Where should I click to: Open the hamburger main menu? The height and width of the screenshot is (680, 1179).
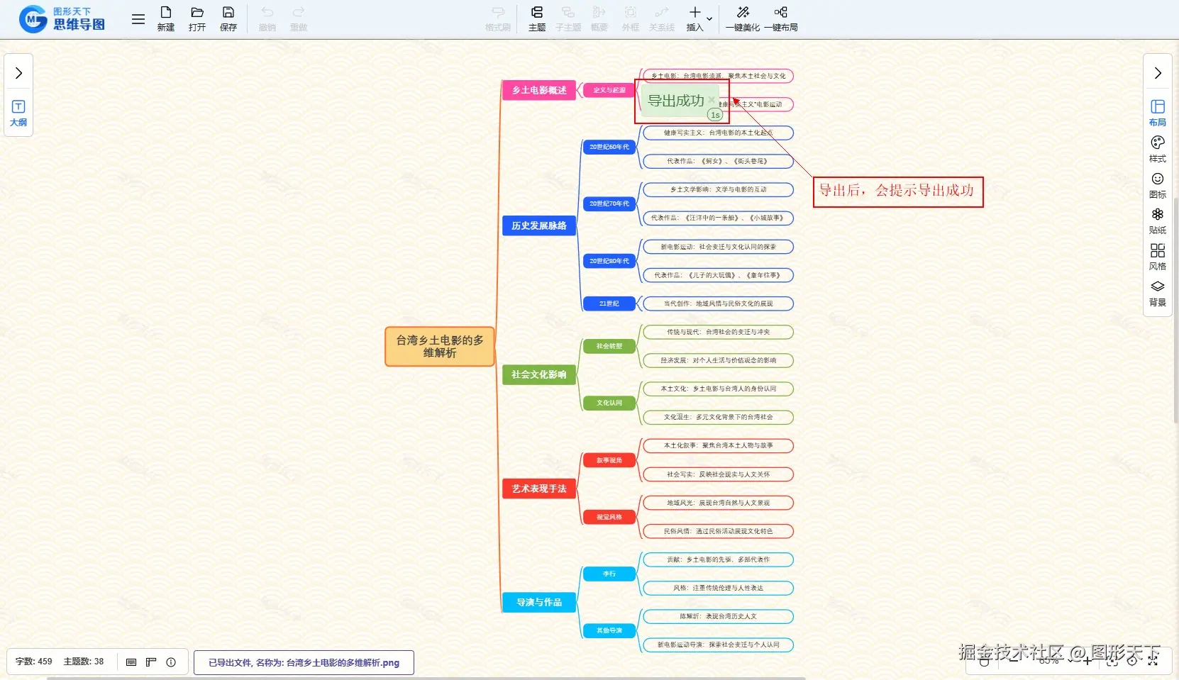pos(138,19)
